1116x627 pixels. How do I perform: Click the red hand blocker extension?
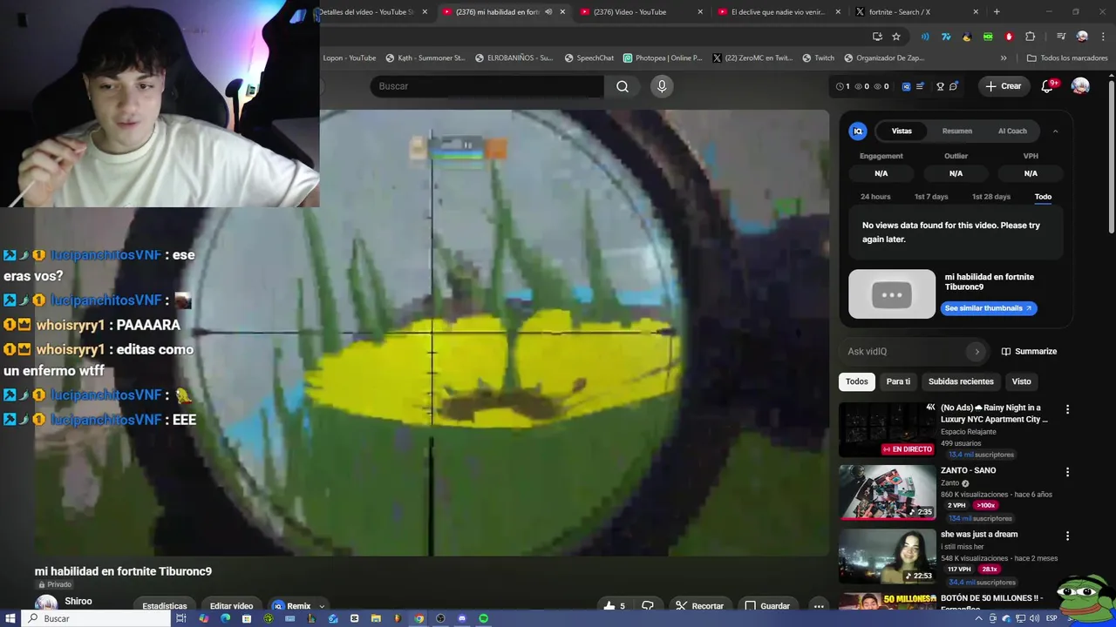coord(1009,37)
